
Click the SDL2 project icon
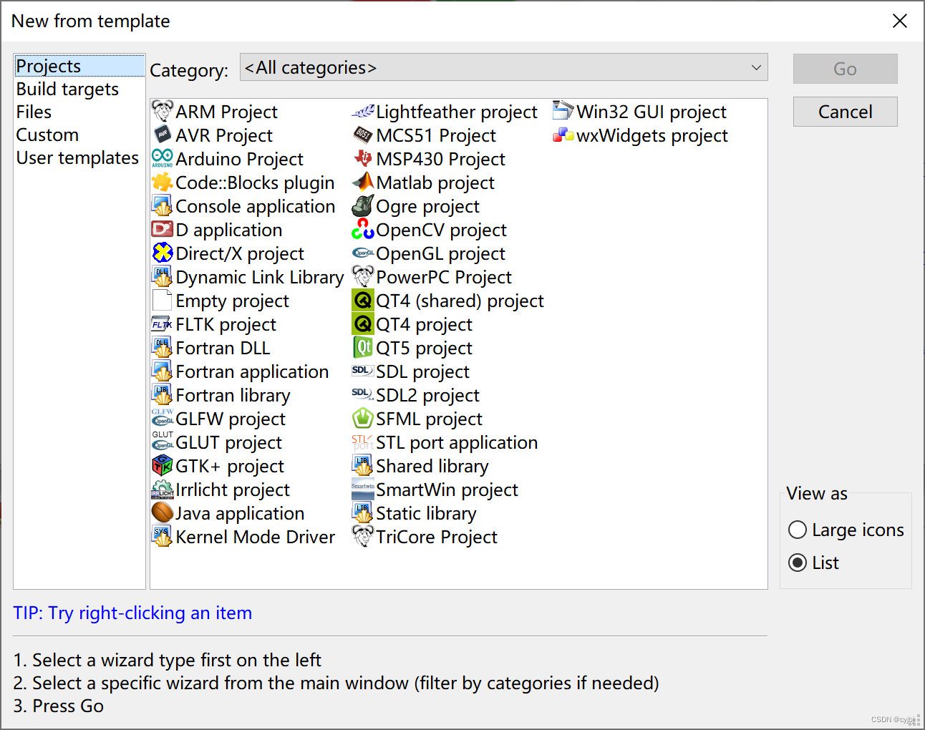pos(363,394)
